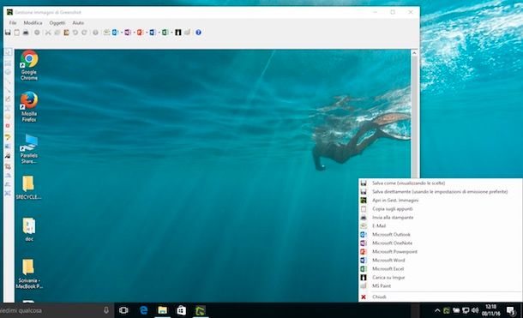Click the Imgur upload toolbar icon

pos(178,33)
